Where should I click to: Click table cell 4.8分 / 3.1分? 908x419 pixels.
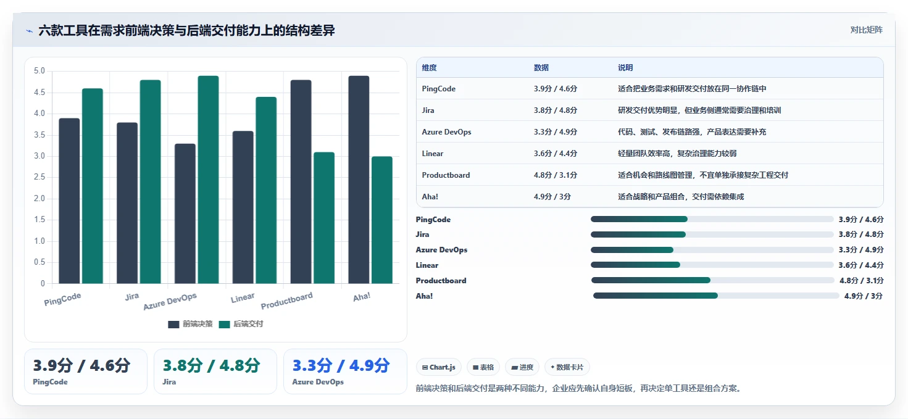(x=556, y=175)
